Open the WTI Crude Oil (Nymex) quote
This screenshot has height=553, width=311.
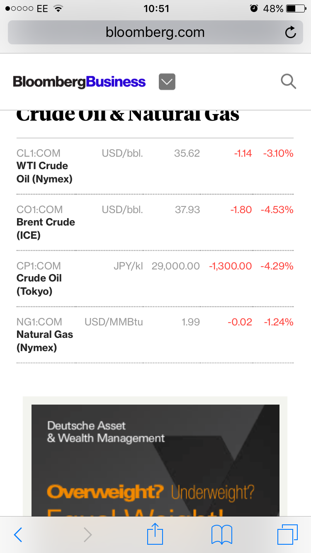coord(44,172)
